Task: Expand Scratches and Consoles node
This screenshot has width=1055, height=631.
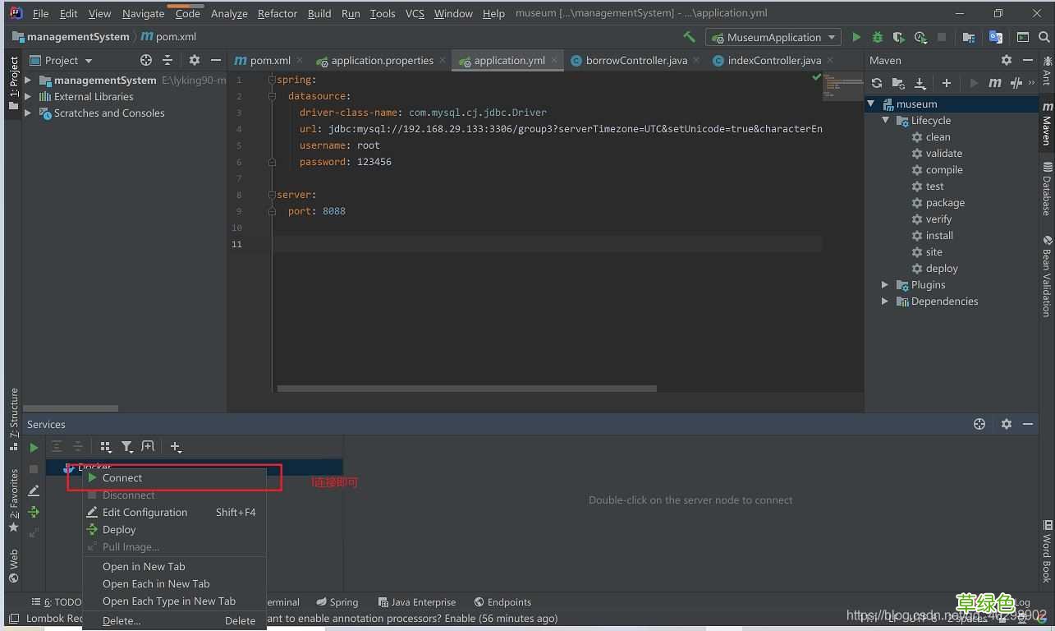Action: tap(28, 113)
